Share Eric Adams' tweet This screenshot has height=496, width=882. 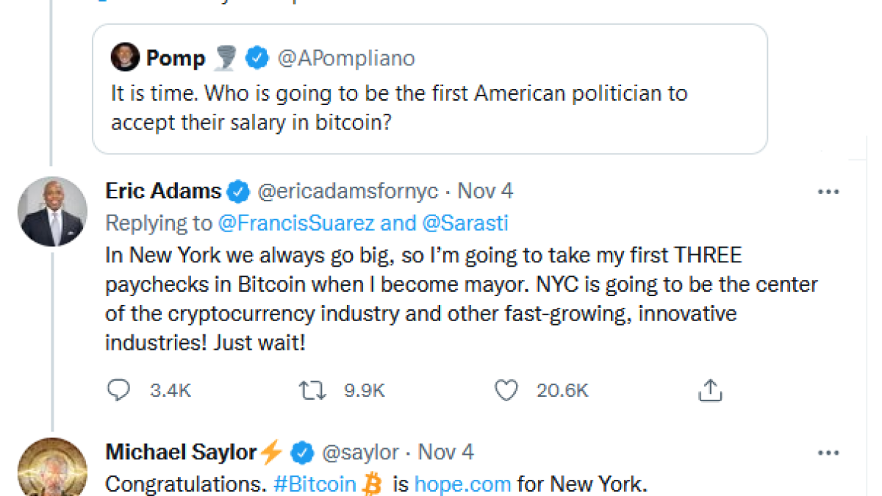710,390
